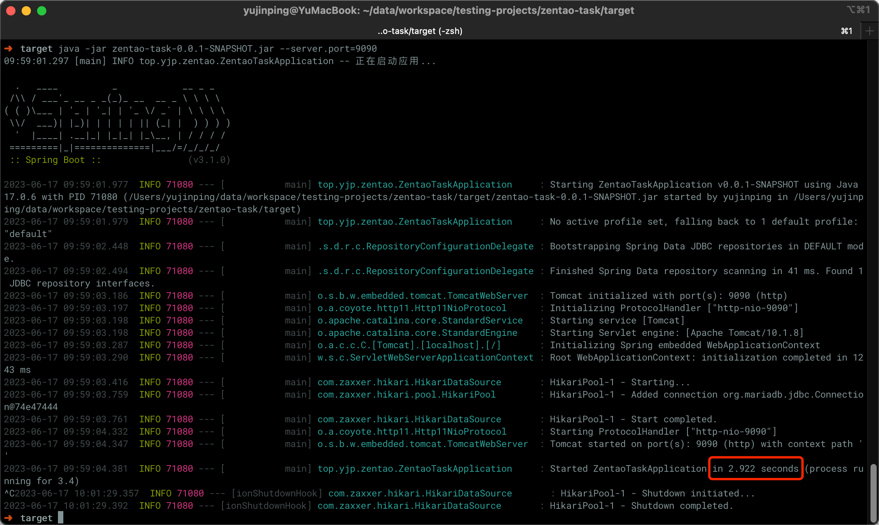Click 'in 2.922 seconds' startup time text
This screenshot has height=525, width=879.
[x=755, y=469]
